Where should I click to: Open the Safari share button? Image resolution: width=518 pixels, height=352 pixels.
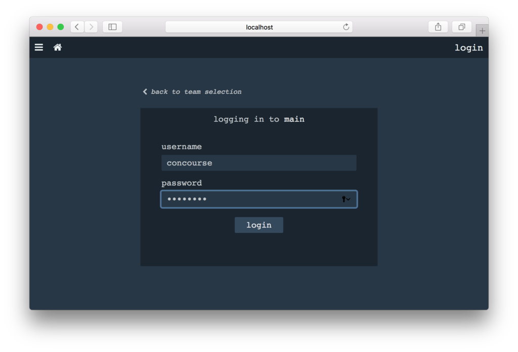[x=438, y=27]
